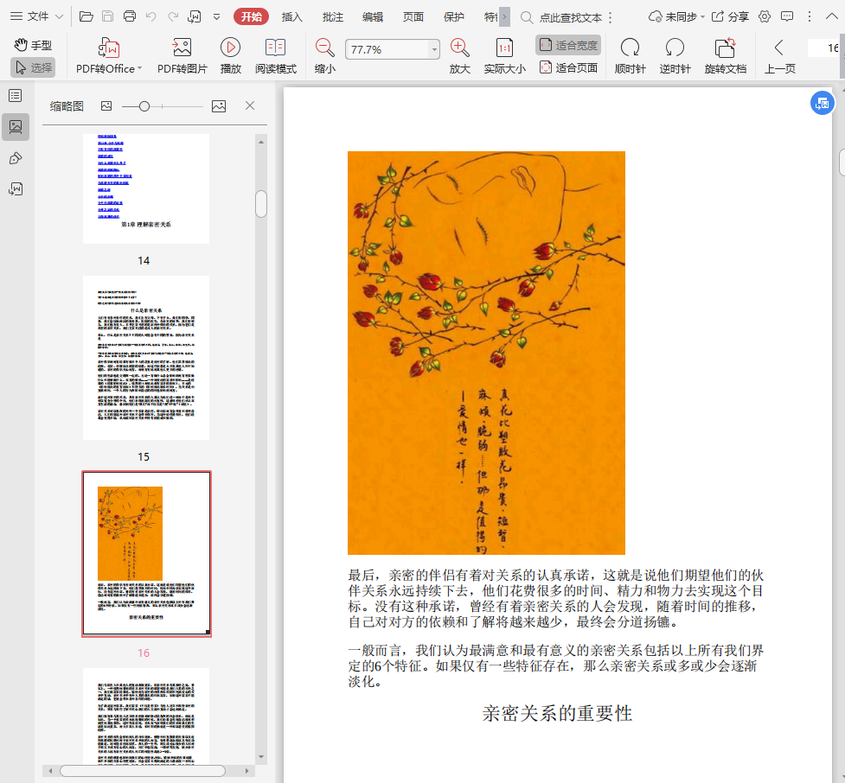Expand the 未同步 sync status dropdown

pos(676,16)
